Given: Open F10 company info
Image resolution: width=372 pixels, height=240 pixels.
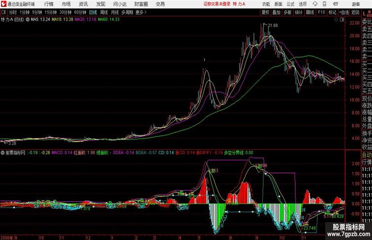Looking at the screenshot, I should click(321, 12).
